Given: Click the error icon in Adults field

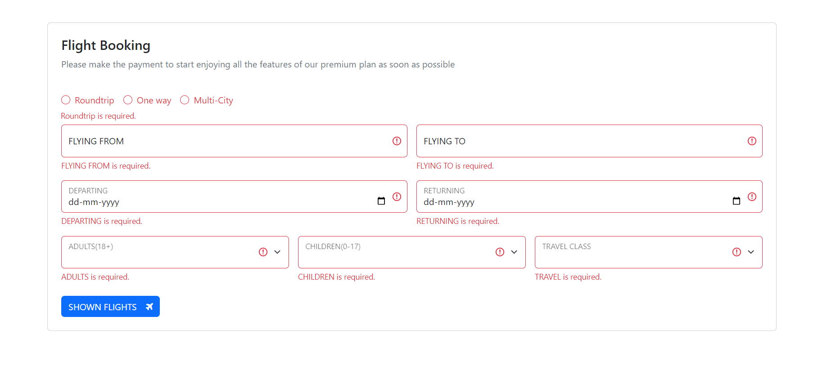Looking at the screenshot, I should [263, 252].
